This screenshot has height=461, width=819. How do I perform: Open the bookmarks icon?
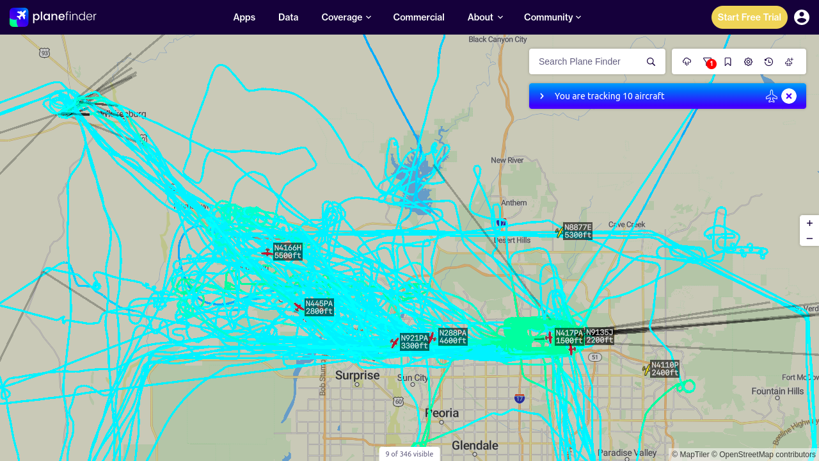pyautogui.click(x=728, y=61)
